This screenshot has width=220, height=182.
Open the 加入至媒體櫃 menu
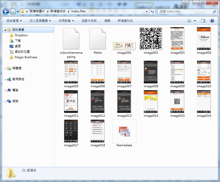click(x=40, y=21)
